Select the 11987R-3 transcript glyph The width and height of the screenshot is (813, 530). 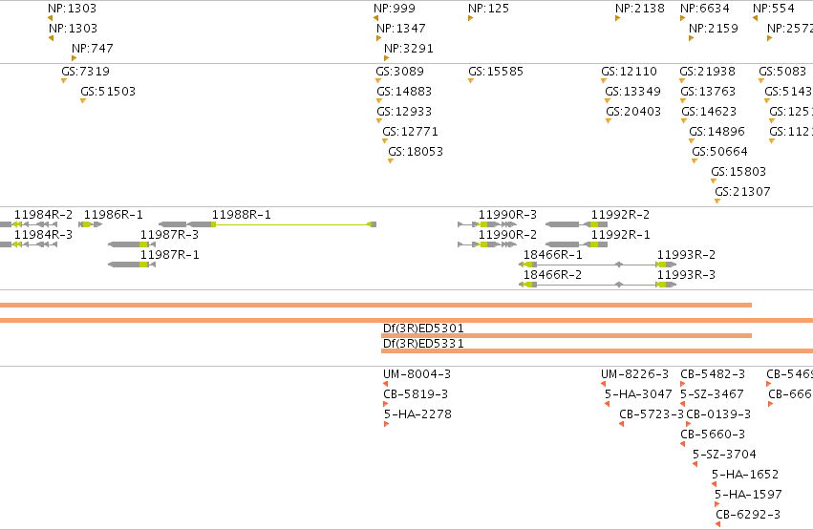(x=132, y=244)
